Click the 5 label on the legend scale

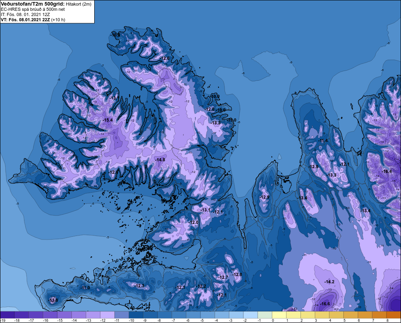coord(344,321)
